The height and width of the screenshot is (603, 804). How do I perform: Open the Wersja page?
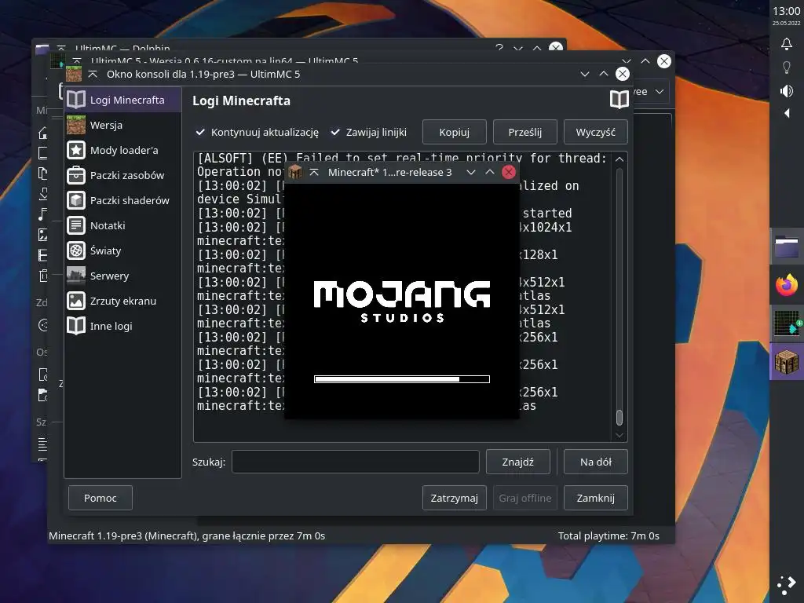(122, 125)
